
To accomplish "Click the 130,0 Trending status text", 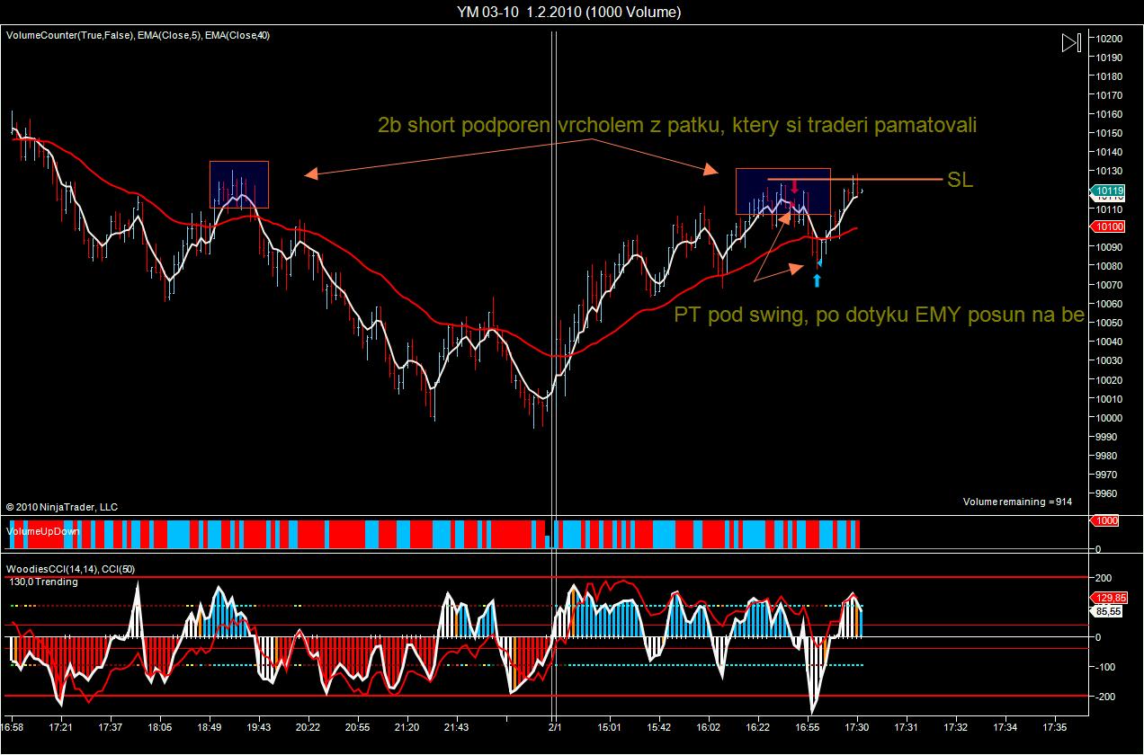I will pyautogui.click(x=43, y=582).
